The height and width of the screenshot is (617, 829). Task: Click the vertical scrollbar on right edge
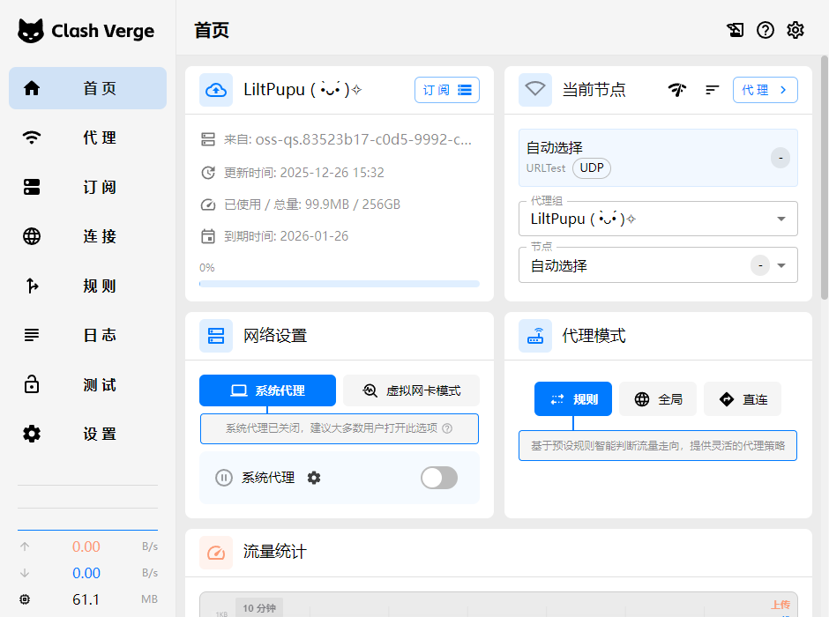[824, 176]
